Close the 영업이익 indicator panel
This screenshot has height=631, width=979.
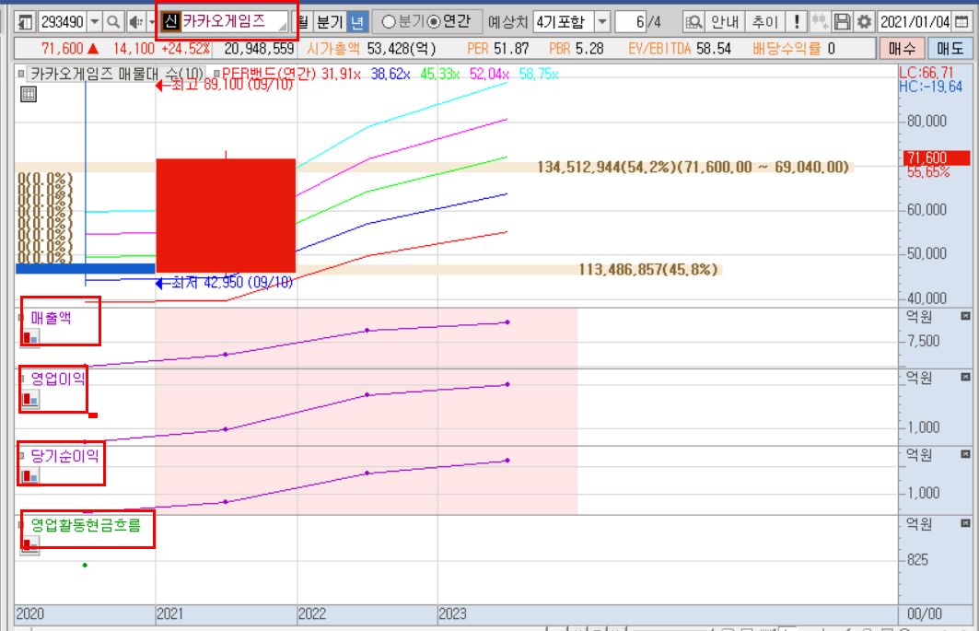click(965, 378)
